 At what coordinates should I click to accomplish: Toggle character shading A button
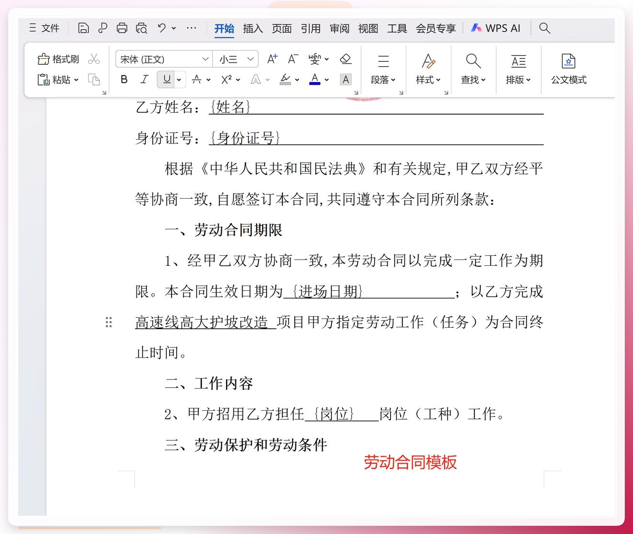pos(345,80)
